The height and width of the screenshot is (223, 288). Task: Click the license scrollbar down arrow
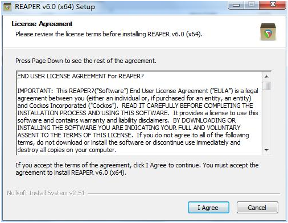coord(266,150)
